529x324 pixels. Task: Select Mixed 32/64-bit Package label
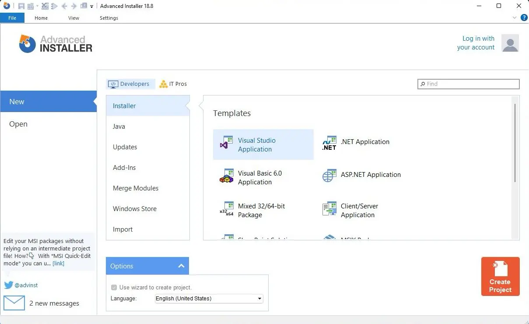pos(261,210)
